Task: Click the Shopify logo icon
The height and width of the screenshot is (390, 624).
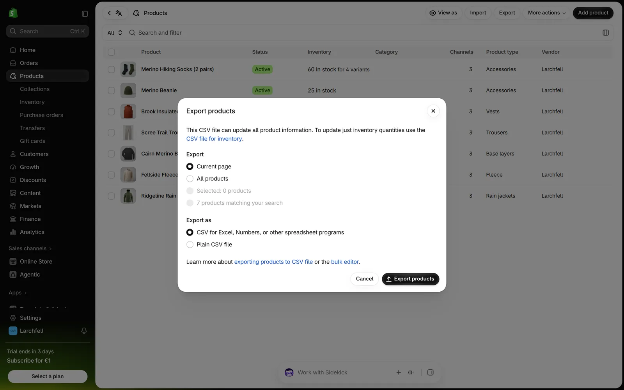Action: (13, 13)
